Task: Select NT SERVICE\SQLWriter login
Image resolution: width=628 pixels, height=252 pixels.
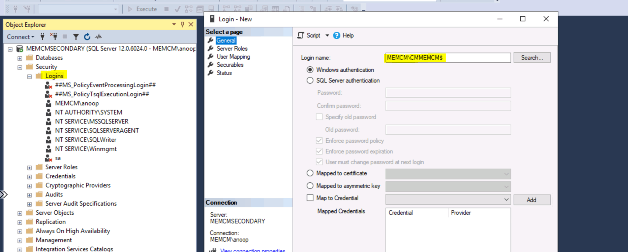Action: pyautogui.click(x=85, y=140)
